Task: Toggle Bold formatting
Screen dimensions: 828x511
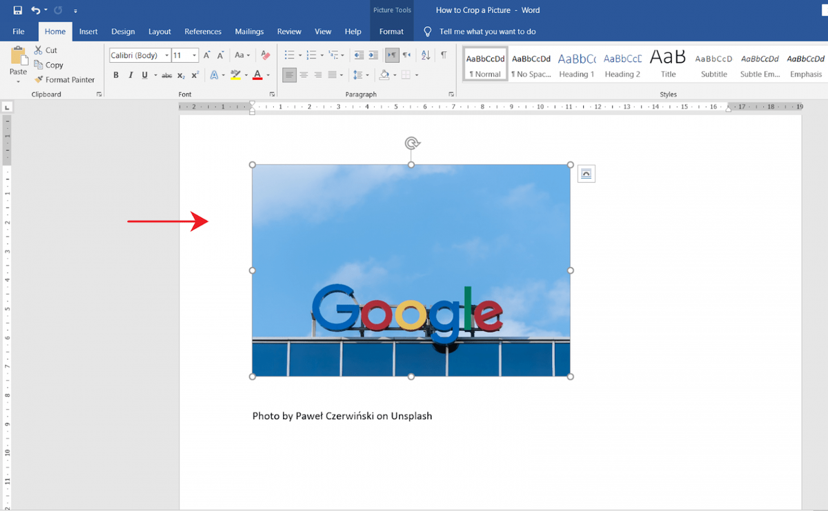Action: point(116,74)
